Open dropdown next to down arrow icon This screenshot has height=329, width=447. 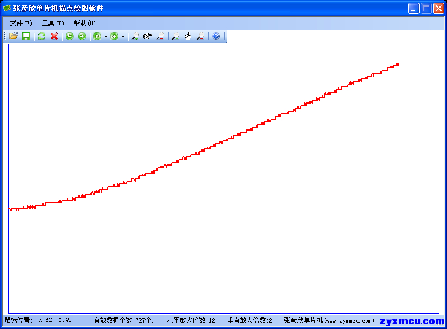click(123, 36)
